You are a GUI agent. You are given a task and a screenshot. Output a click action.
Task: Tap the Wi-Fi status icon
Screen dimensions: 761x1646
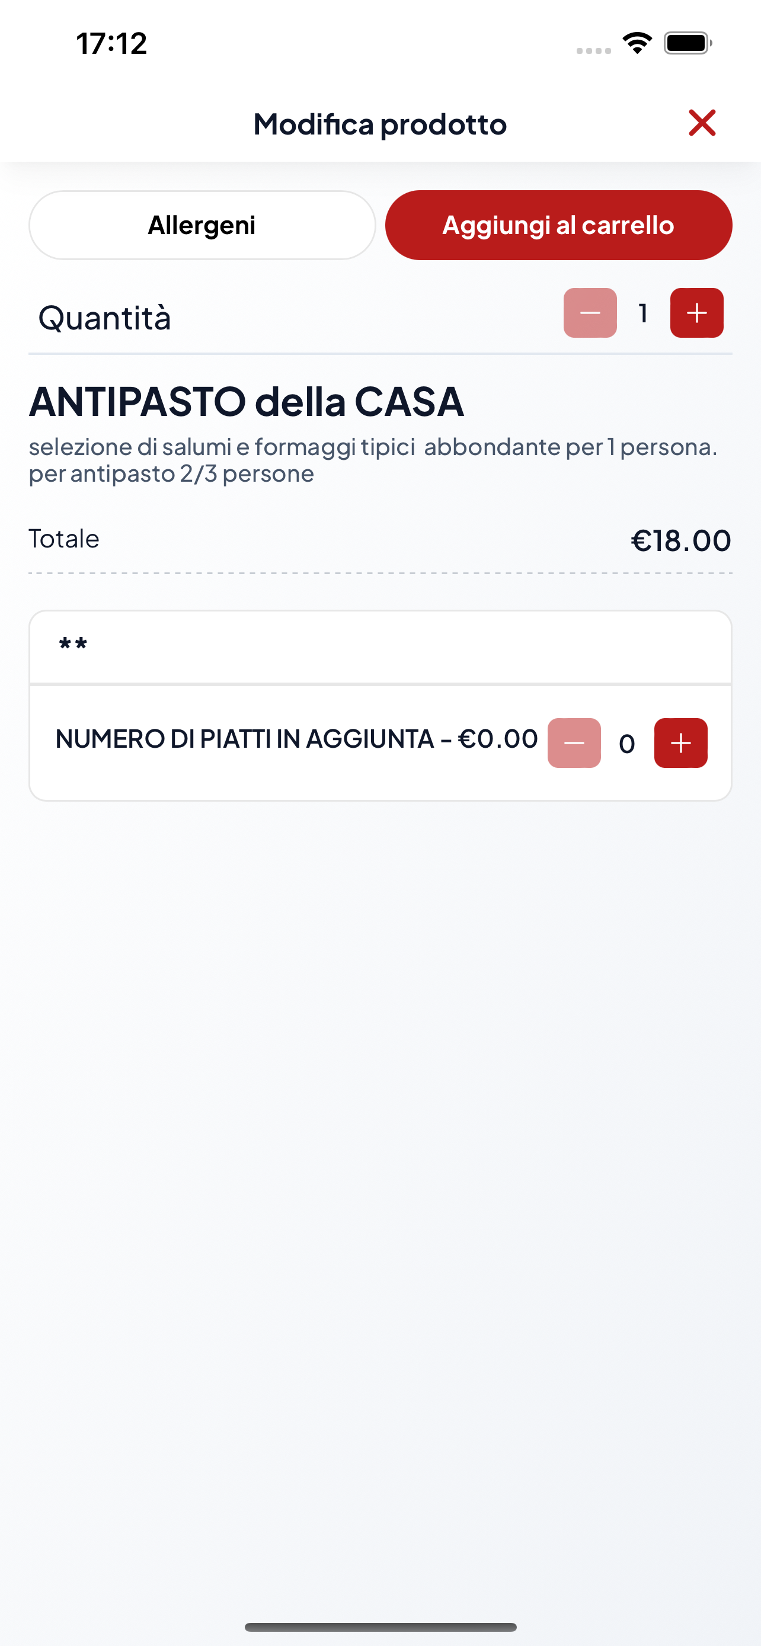tap(637, 43)
